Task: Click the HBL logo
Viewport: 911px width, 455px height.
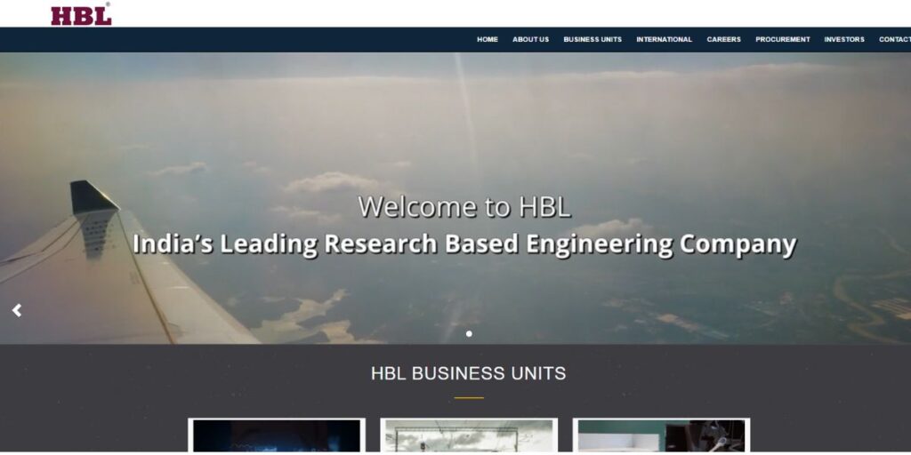Action: 81,14
